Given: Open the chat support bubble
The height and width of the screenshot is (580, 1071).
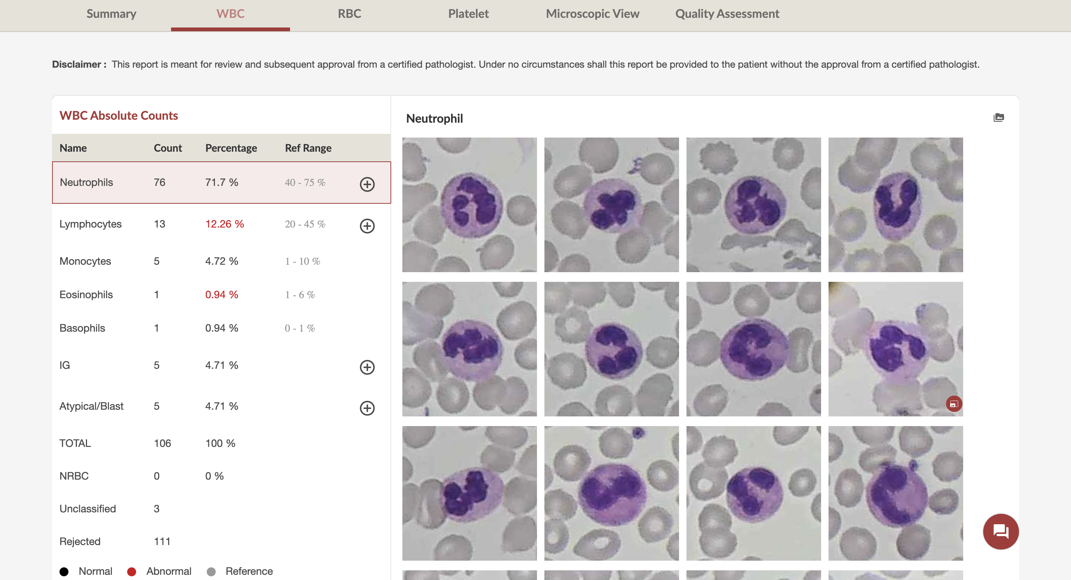Looking at the screenshot, I should click(1001, 531).
